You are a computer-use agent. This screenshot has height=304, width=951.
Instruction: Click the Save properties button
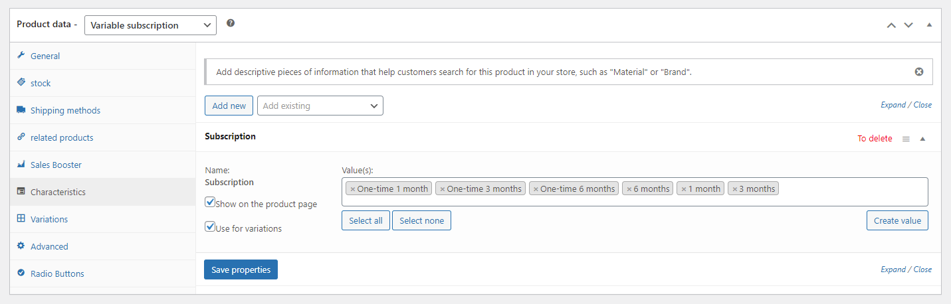pyautogui.click(x=241, y=269)
